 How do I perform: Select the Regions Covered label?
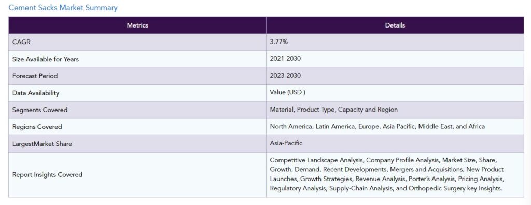37,127
